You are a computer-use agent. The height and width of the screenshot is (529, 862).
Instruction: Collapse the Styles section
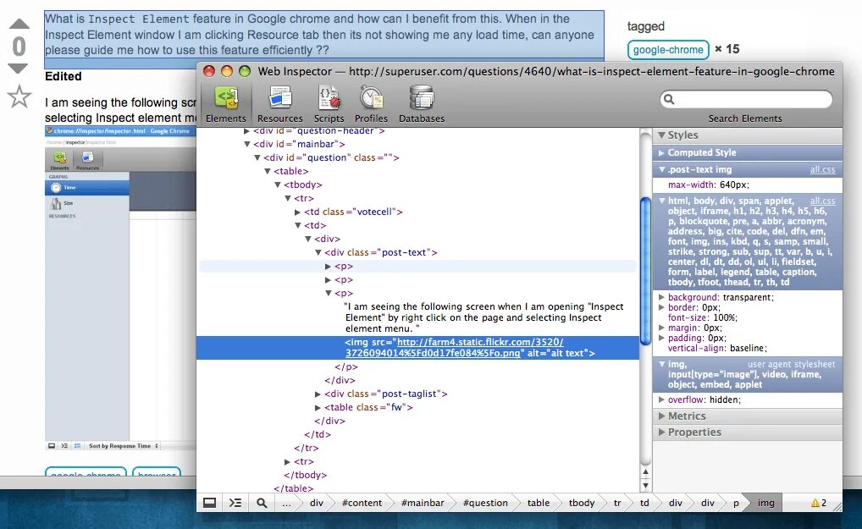pos(662,135)
